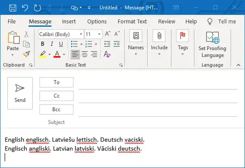Switch to the Message tab
Screen dimensions: 245x168
click(x=40, y=22)
